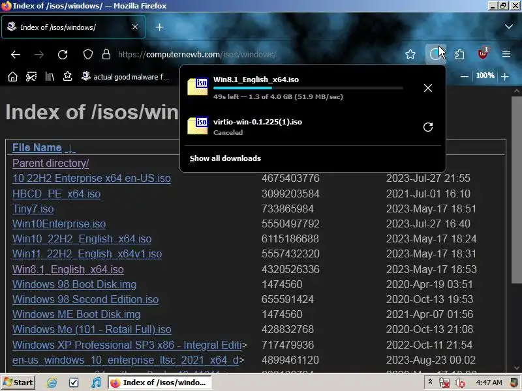Cancel the Win8.1_English_x64.iso download
This screenshot has width=522, height=391.
coord(428,88)
